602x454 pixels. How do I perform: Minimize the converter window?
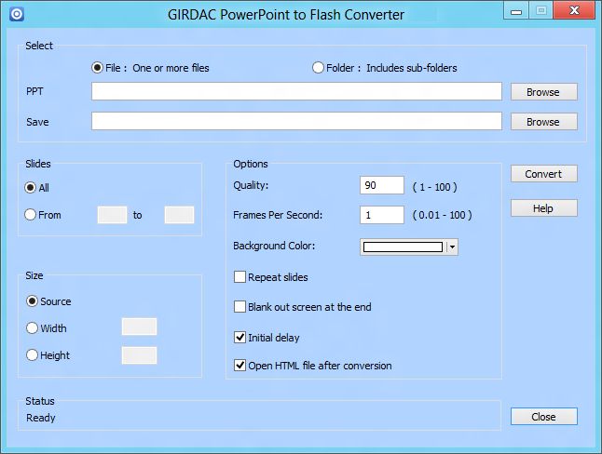pyautogui.click(x=516, y=11)
